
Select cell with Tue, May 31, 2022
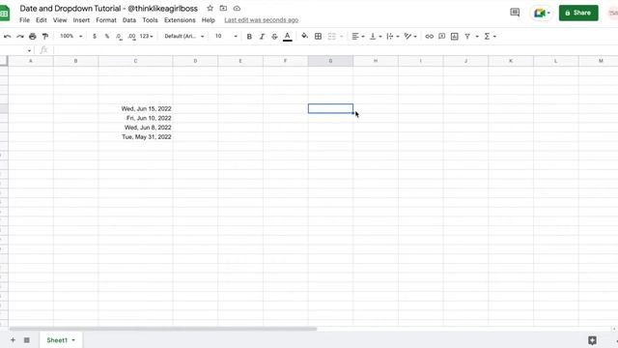click(x=135, y=137)
